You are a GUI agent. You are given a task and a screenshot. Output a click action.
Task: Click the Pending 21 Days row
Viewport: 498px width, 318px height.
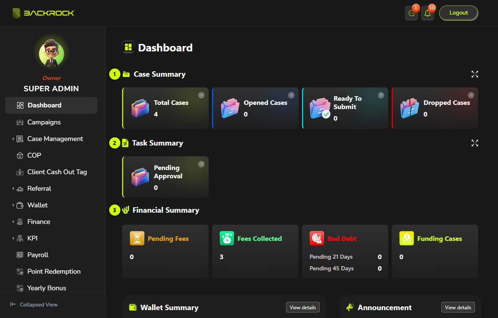click(x=345, y=257)
